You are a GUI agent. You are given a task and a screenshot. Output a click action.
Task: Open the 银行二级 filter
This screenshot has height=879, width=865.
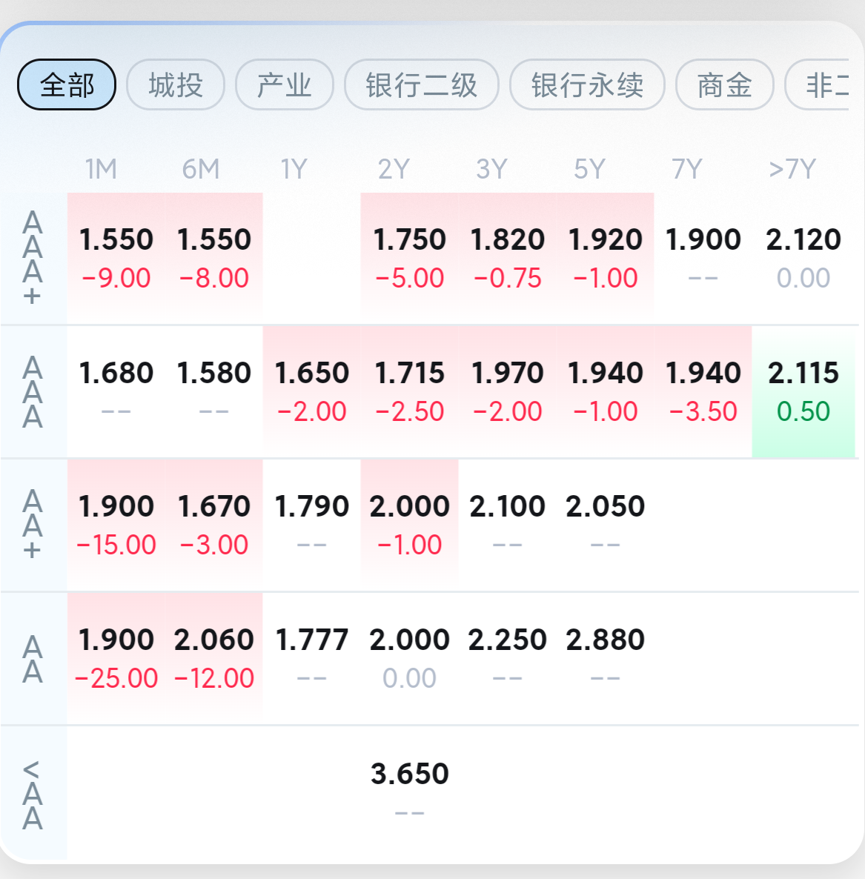point(422,84)
